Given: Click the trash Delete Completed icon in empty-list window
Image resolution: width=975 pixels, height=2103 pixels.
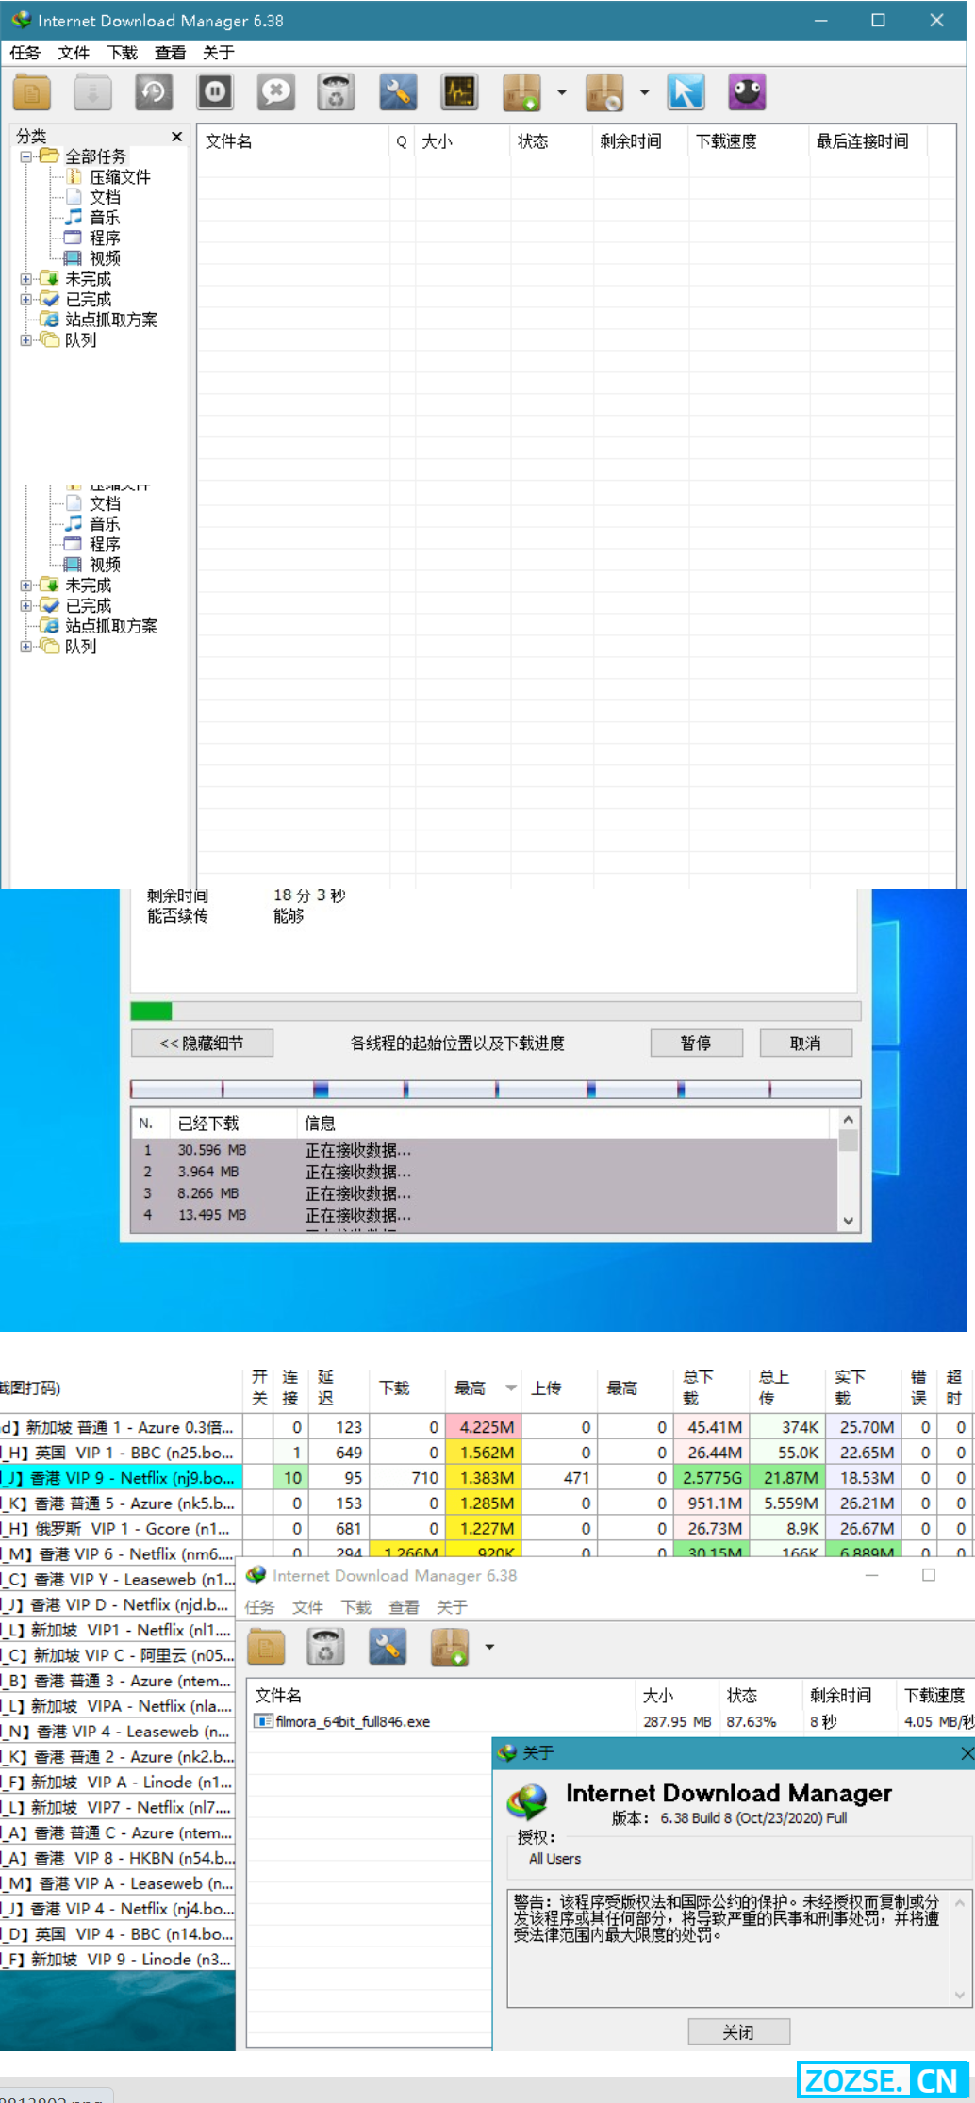Looking at the screenshot, I should tap(337, 92).
